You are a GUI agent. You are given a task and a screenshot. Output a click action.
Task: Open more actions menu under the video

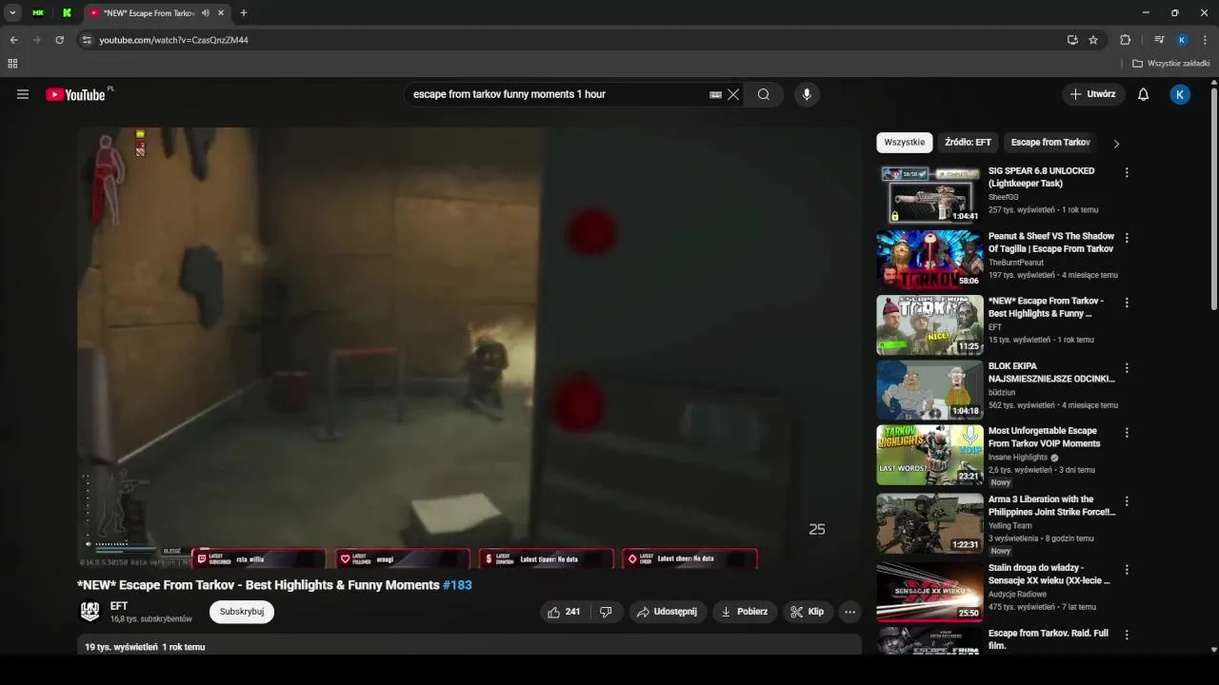tap(850, 612)
